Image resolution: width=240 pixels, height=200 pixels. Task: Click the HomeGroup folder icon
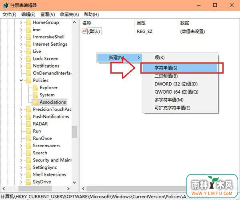pyautogui.click(x=28, y=22)
